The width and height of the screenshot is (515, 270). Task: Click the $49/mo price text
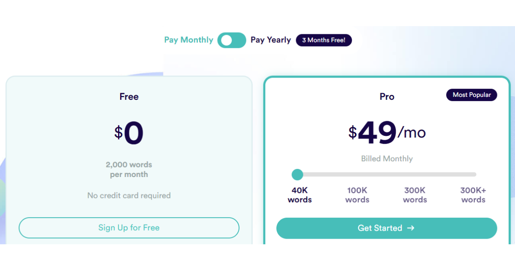387,132
